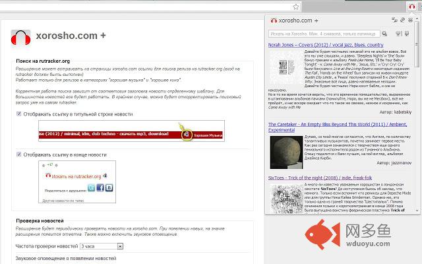Viewport: 422px width, 264px height.
Task: Click the red headphones logo on options page
Action: [x=20, y=38]
